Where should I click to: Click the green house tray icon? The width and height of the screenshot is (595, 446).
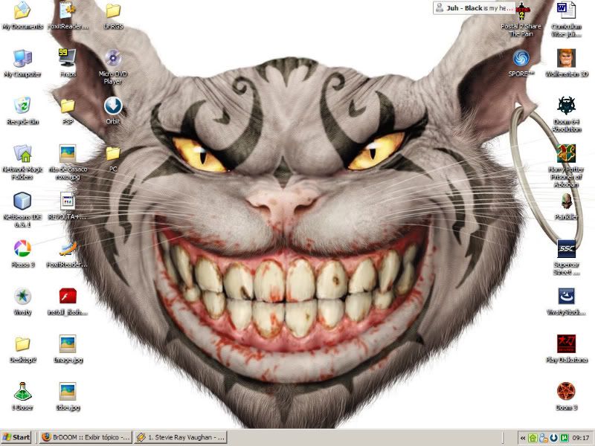coord(533,438)
